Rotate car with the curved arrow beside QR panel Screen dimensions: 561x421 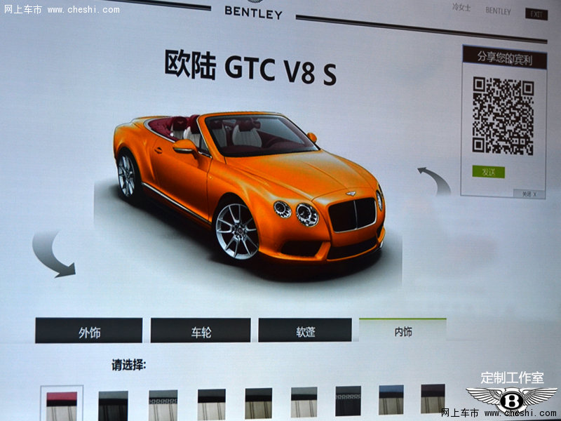click(x=434, y=181)
